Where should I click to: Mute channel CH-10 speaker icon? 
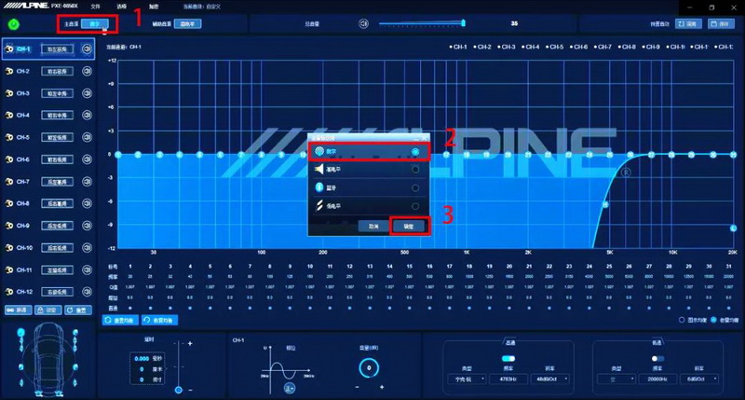(87, 247)
